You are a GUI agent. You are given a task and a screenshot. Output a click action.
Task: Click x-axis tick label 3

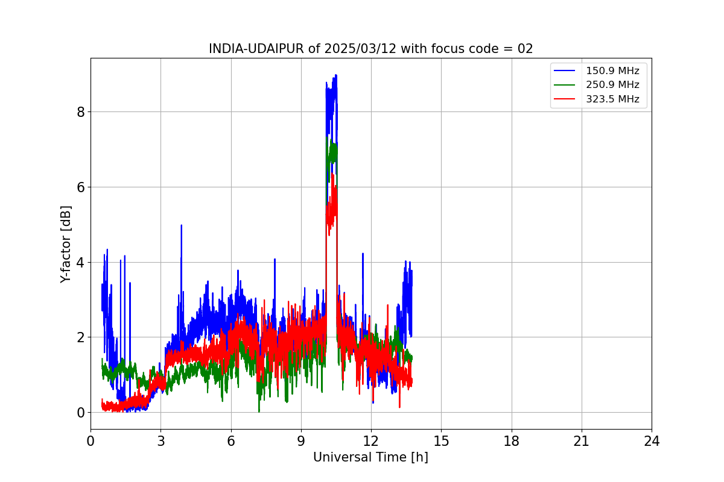tap(160, 441)
